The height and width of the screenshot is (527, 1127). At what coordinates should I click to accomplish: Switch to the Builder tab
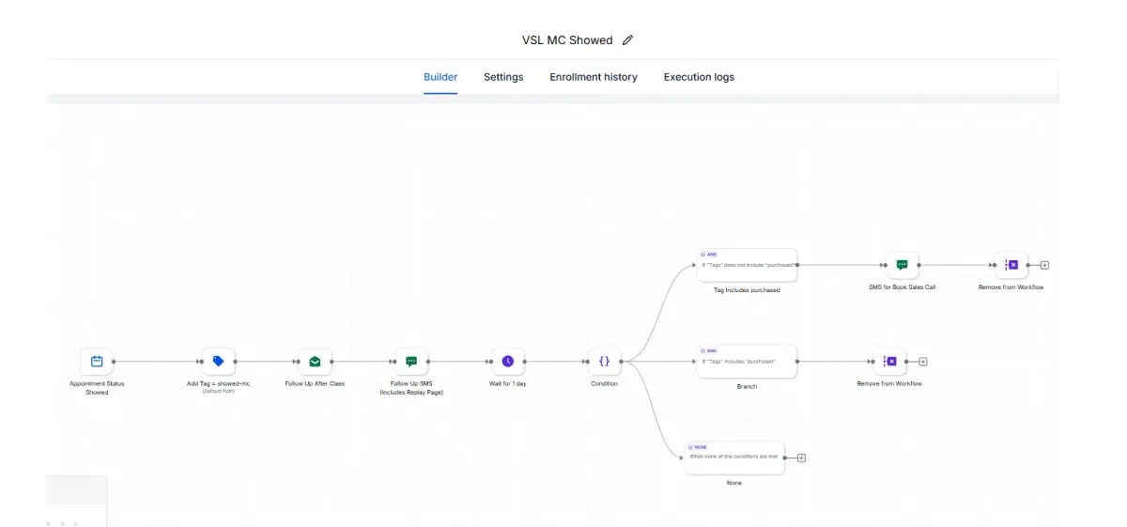pyautogui.click(x=440, y=77)
